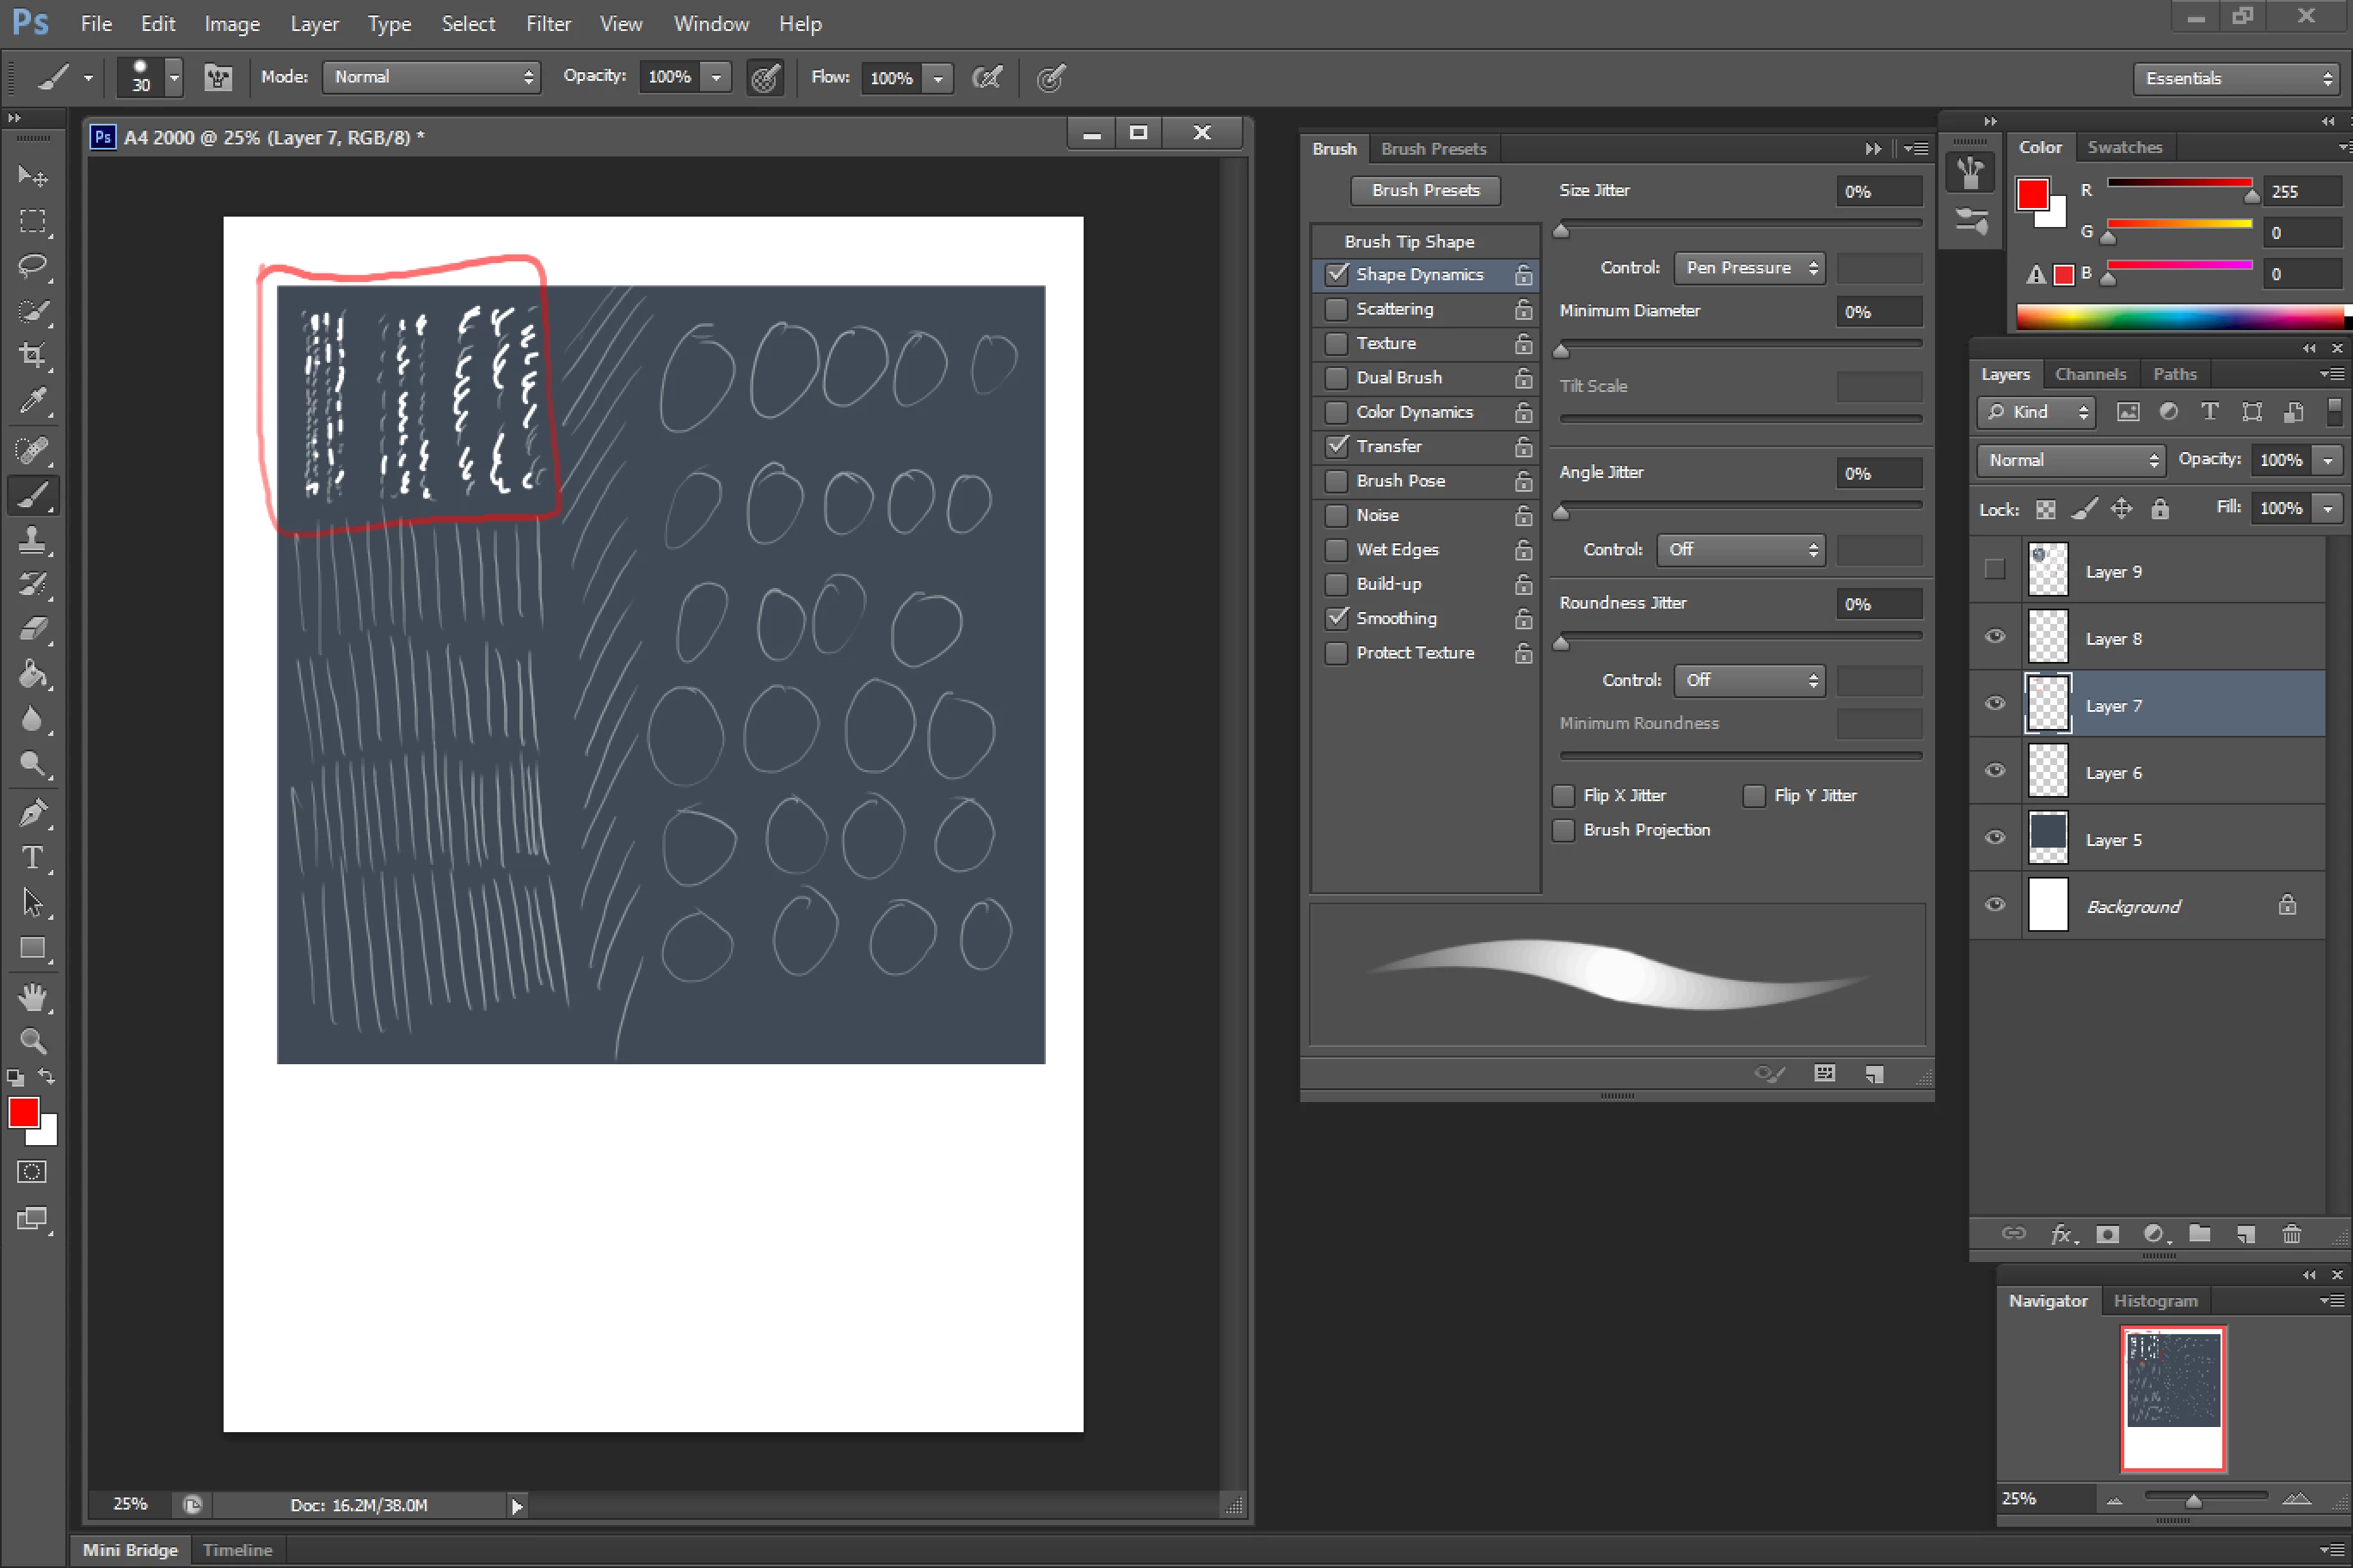This screenshot has width=2353, height=1568.
Task: Select the Crop tool
Action: pos(32,355)
